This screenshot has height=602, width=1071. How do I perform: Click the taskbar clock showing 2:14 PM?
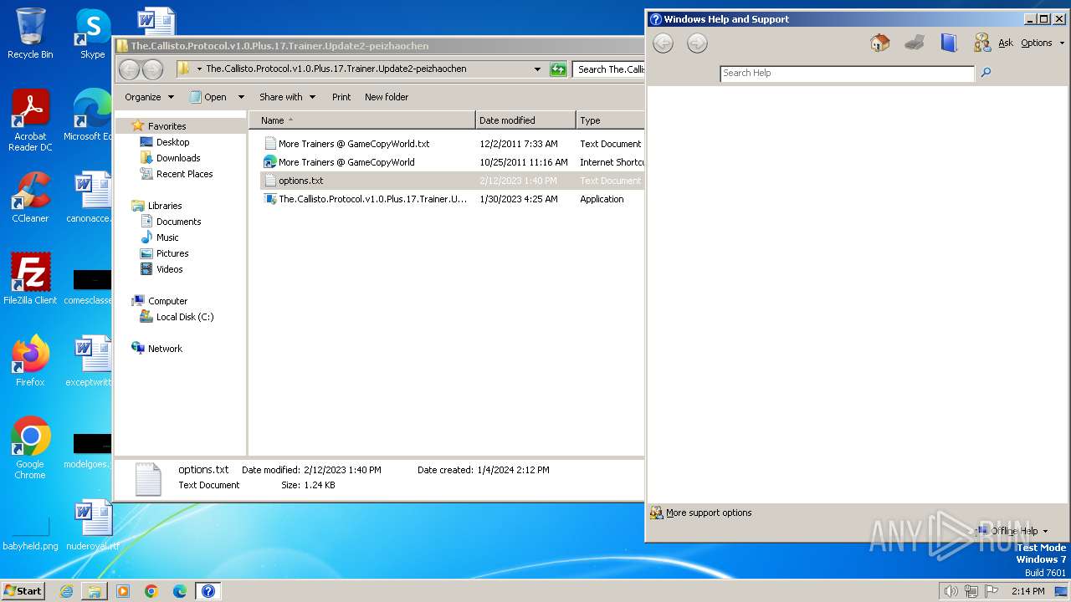coord(1027,591)
